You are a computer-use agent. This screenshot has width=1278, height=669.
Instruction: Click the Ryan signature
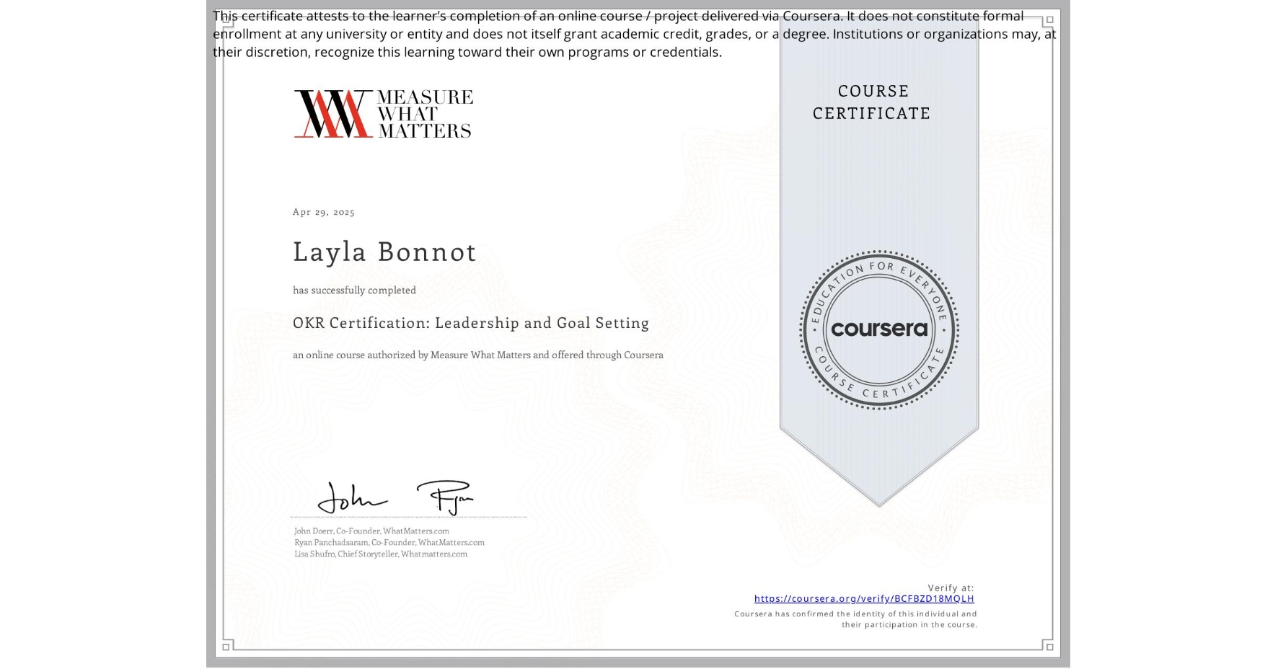pos(445,497)
